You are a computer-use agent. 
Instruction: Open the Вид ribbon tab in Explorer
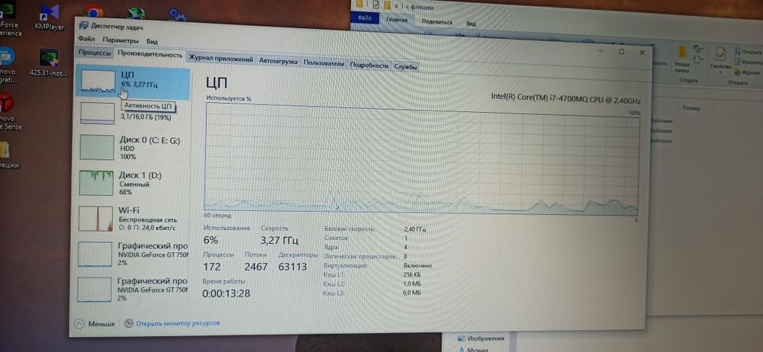tap(471, 24)
